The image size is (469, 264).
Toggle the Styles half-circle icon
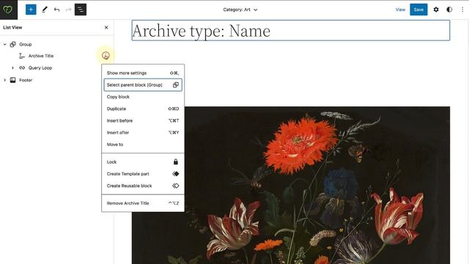click(x=449, y=10)
